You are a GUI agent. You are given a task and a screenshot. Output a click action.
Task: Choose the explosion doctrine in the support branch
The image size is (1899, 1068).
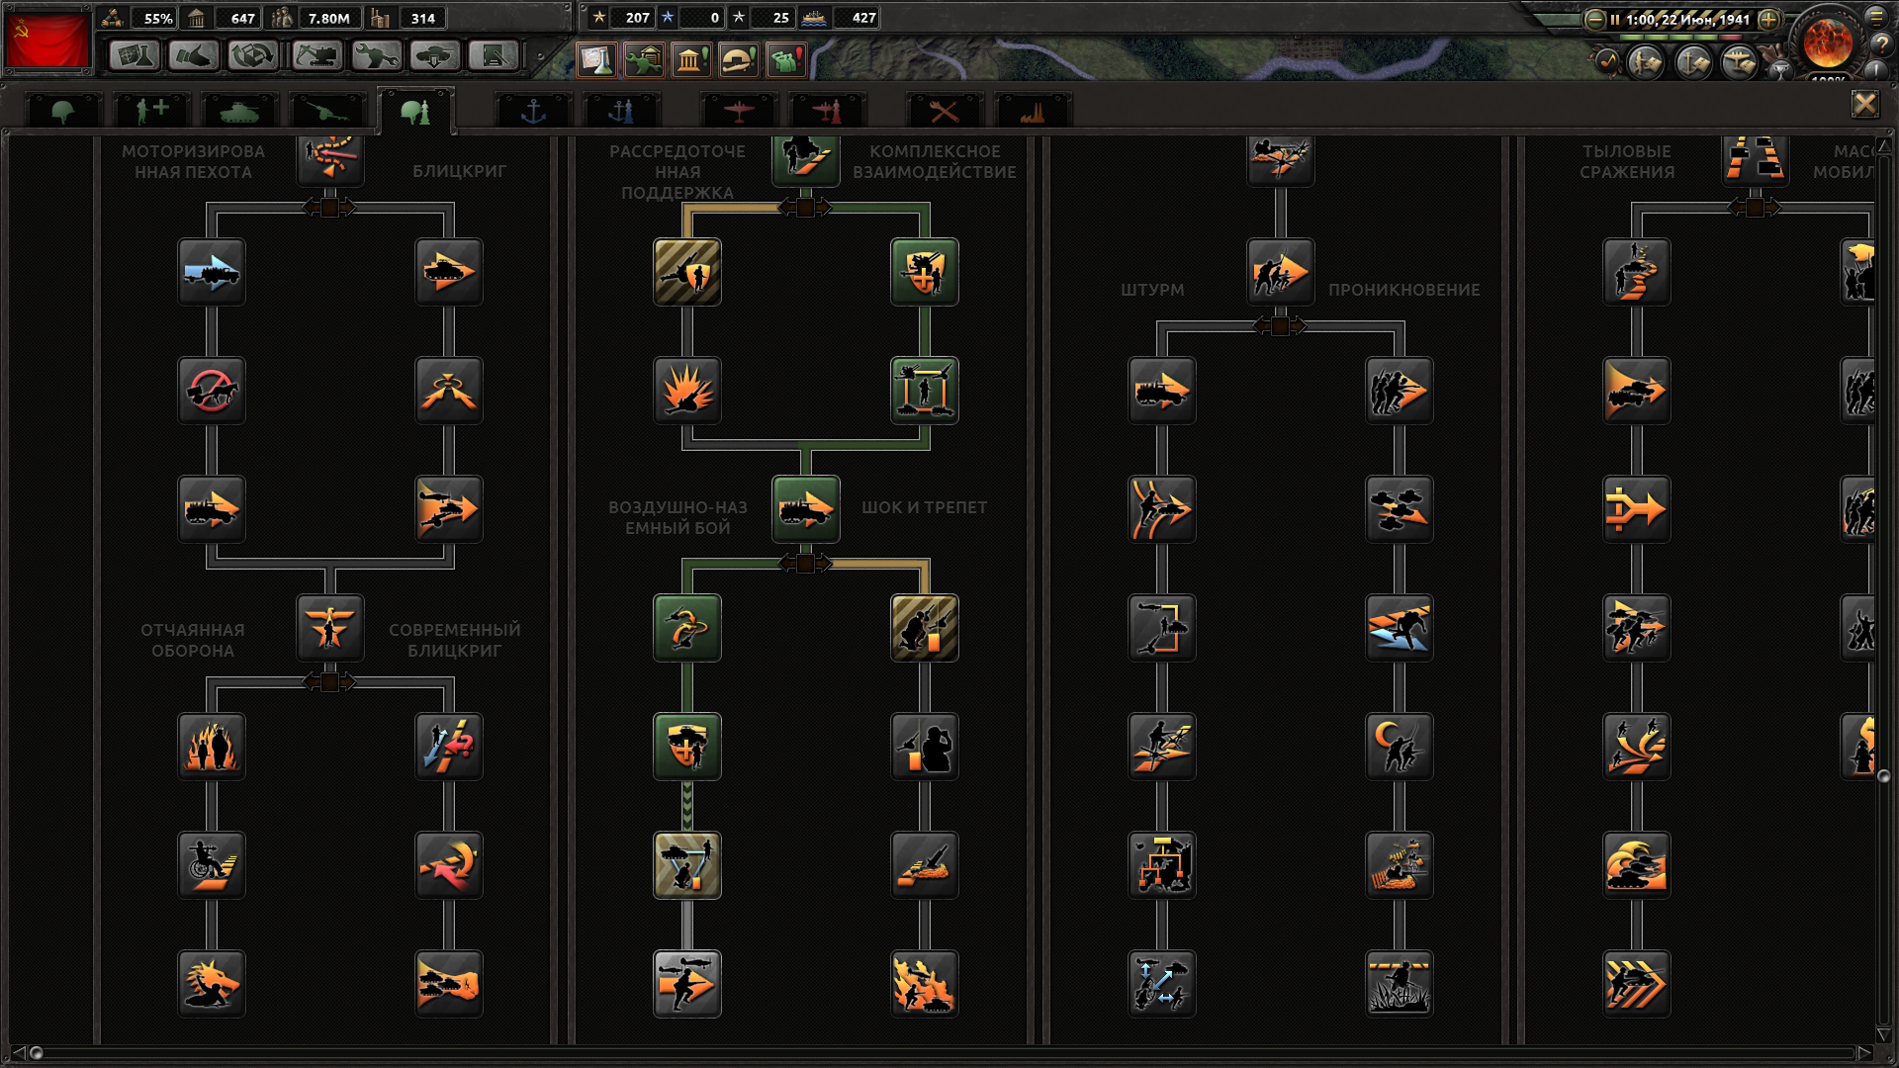click(x=687, y=391)
